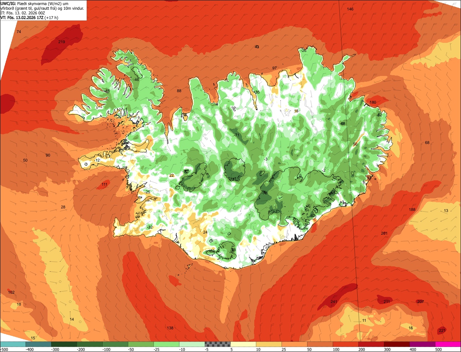The width and height of the screenshot is (461, 352).
Task: Click the 26 value on the northeast tip
Action: coord(304,50)
